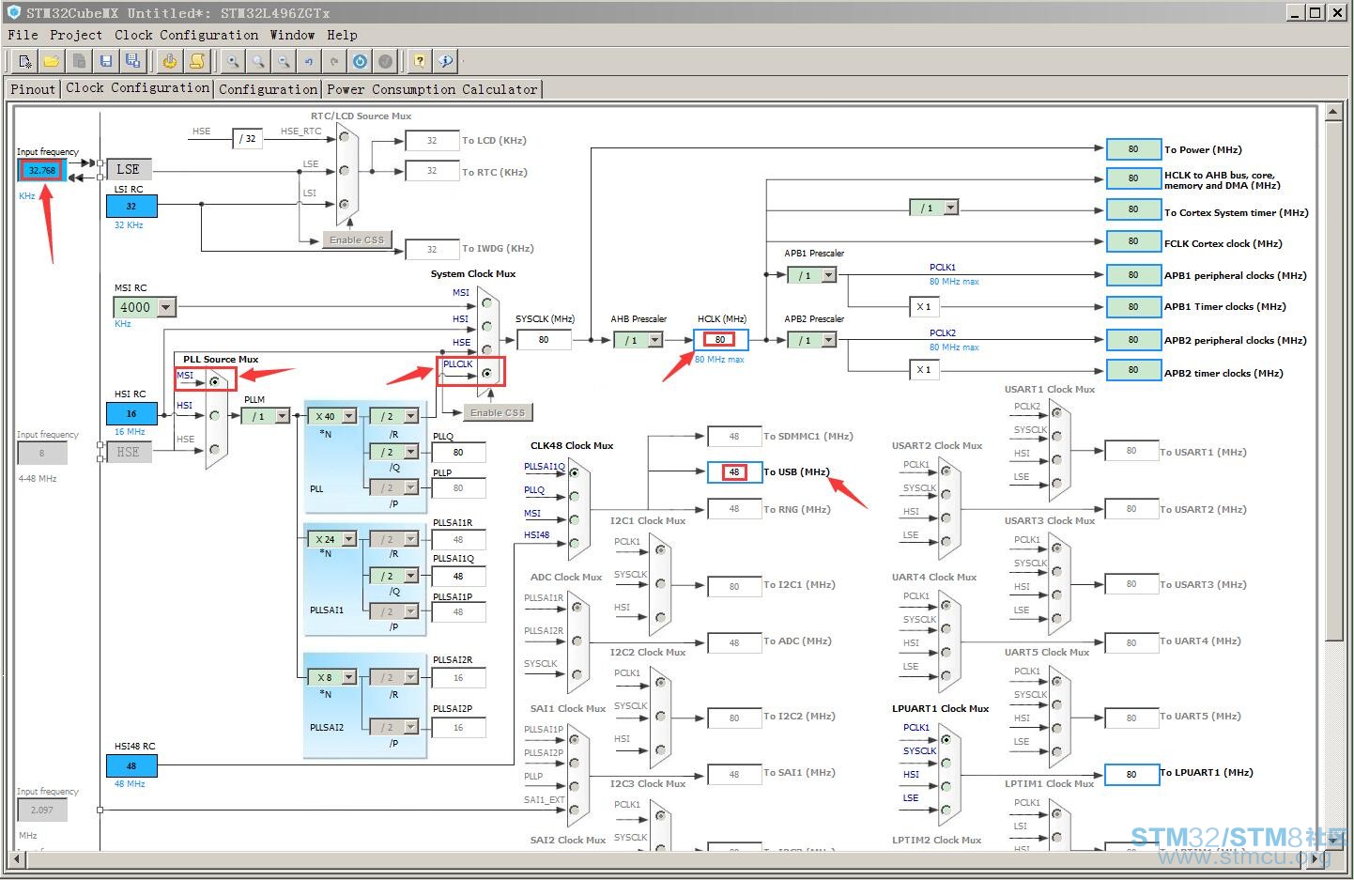This screenshot has width=1354, height=880.
Task: Open the PLLSAI1 X 24 multiplier dropdown
Action: pyautogui.click(x=348, y=539)
